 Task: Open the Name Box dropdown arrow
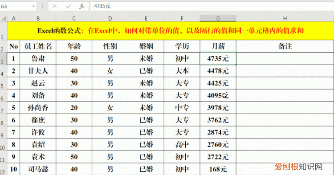point(33,6)
